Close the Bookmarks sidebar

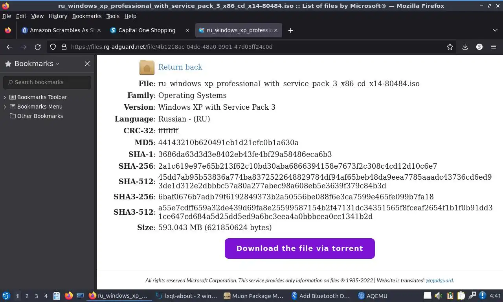(87, 64)
